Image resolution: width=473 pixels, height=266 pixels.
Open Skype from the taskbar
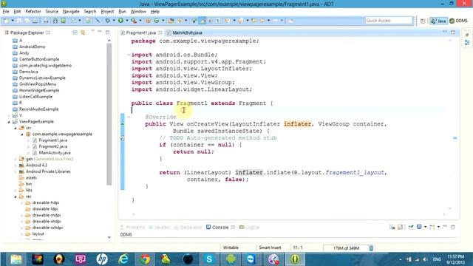point(209,259)
